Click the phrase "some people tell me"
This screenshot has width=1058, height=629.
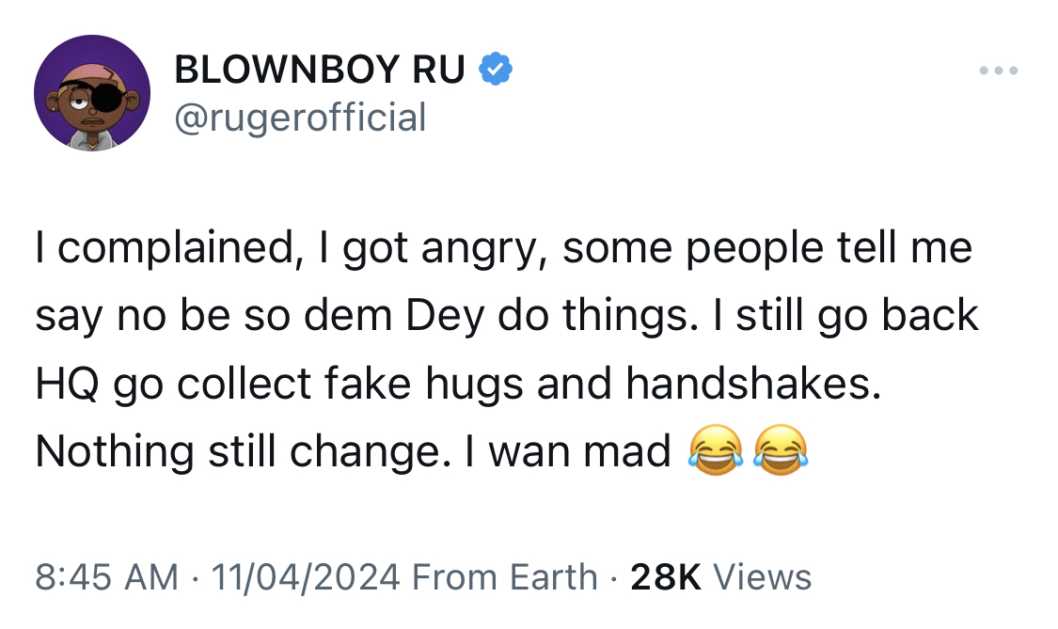(767, 248)
